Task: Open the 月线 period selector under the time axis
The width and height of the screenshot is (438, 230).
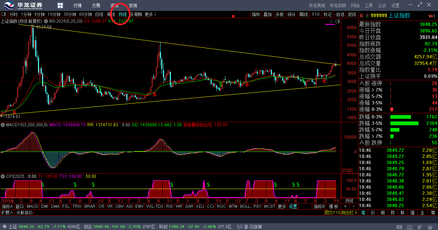Action: pos(349,200)
